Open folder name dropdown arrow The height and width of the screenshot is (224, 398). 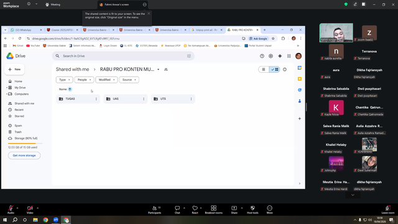coord(158,69)
